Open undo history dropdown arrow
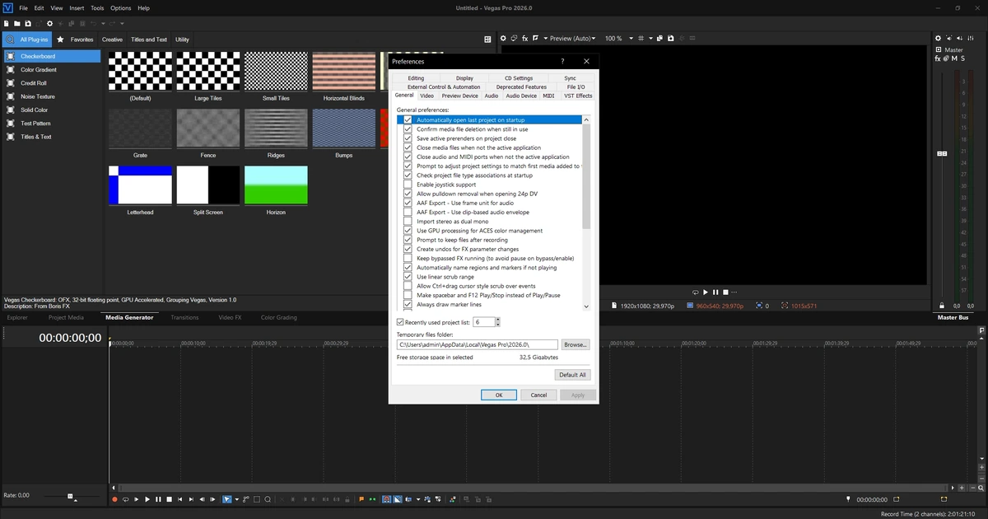 tap(103, 24)
